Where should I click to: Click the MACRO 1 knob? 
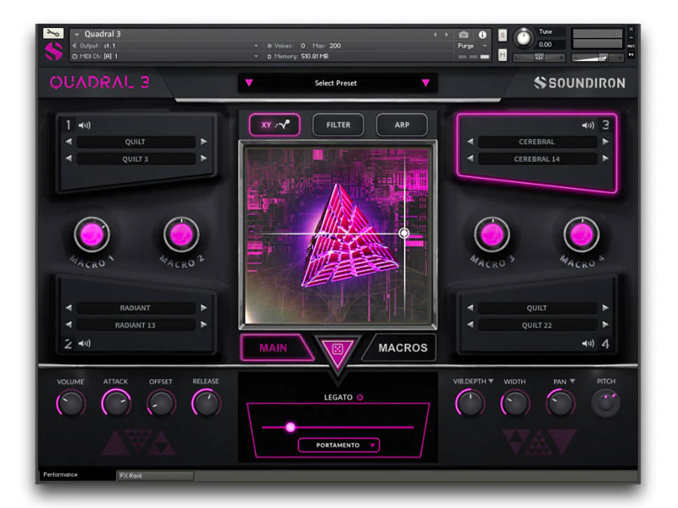92,235
